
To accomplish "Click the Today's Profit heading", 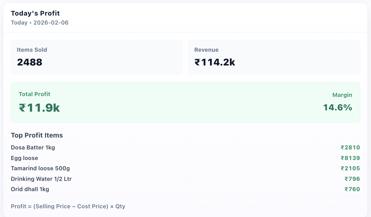I will click(x=35, y=13).
